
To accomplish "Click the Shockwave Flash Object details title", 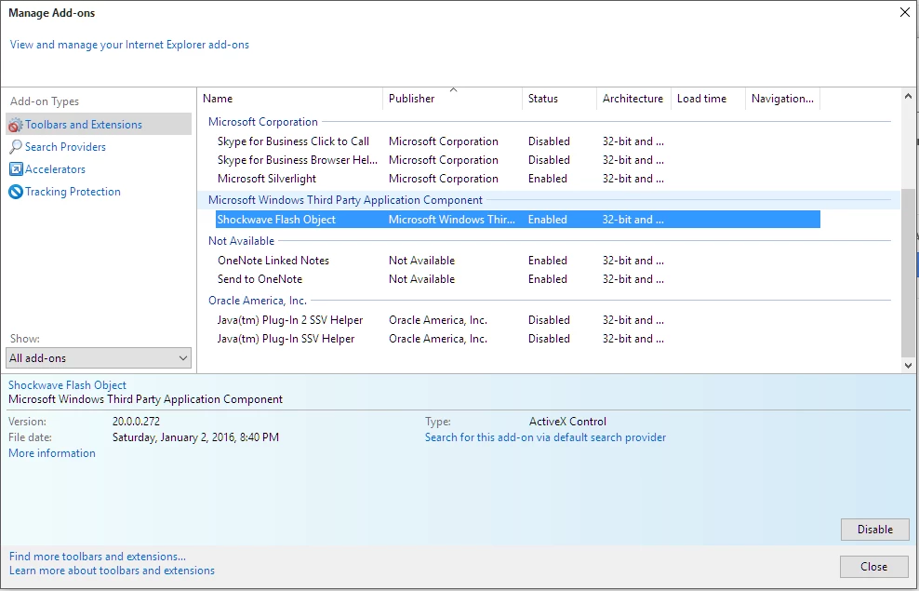I will click(x=67, y=385).
